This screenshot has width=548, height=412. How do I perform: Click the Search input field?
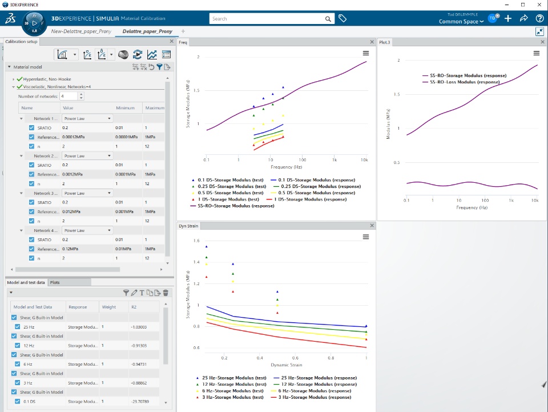click(267, 18)
